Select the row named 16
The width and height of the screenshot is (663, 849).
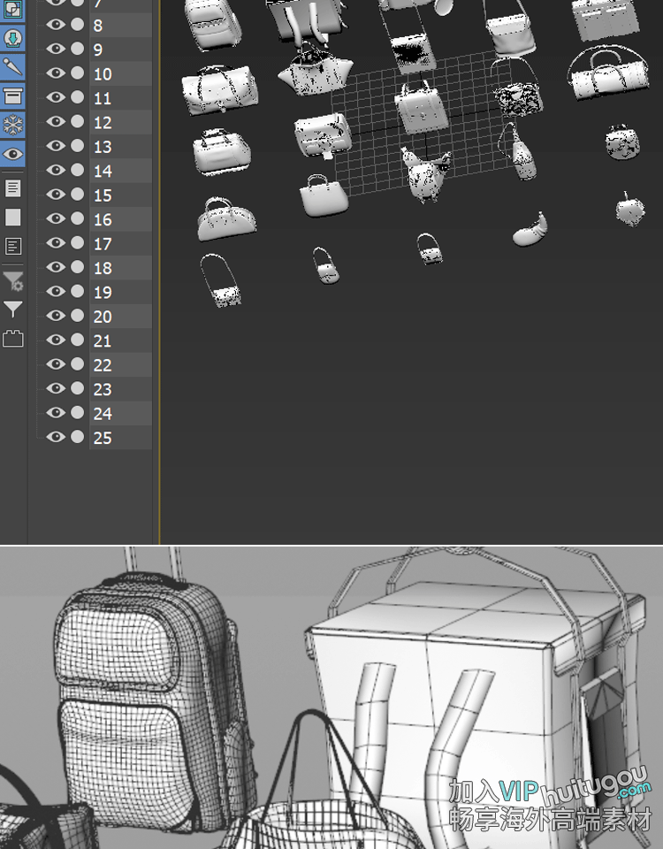click(x=120, y=219)
